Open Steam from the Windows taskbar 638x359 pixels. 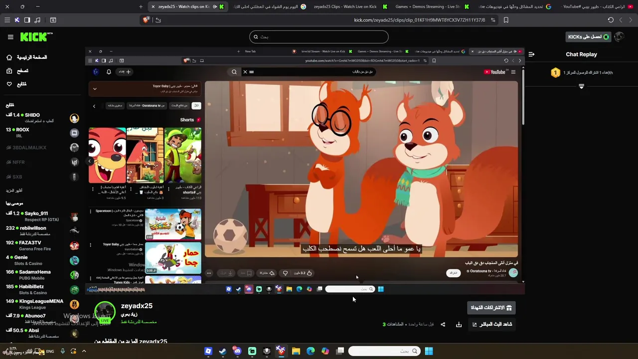(223, 351)
